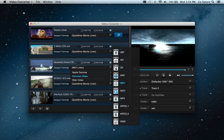Add a new video with plus button
The width and height of the screenshot is (224, 140).
tap(33, 109)
